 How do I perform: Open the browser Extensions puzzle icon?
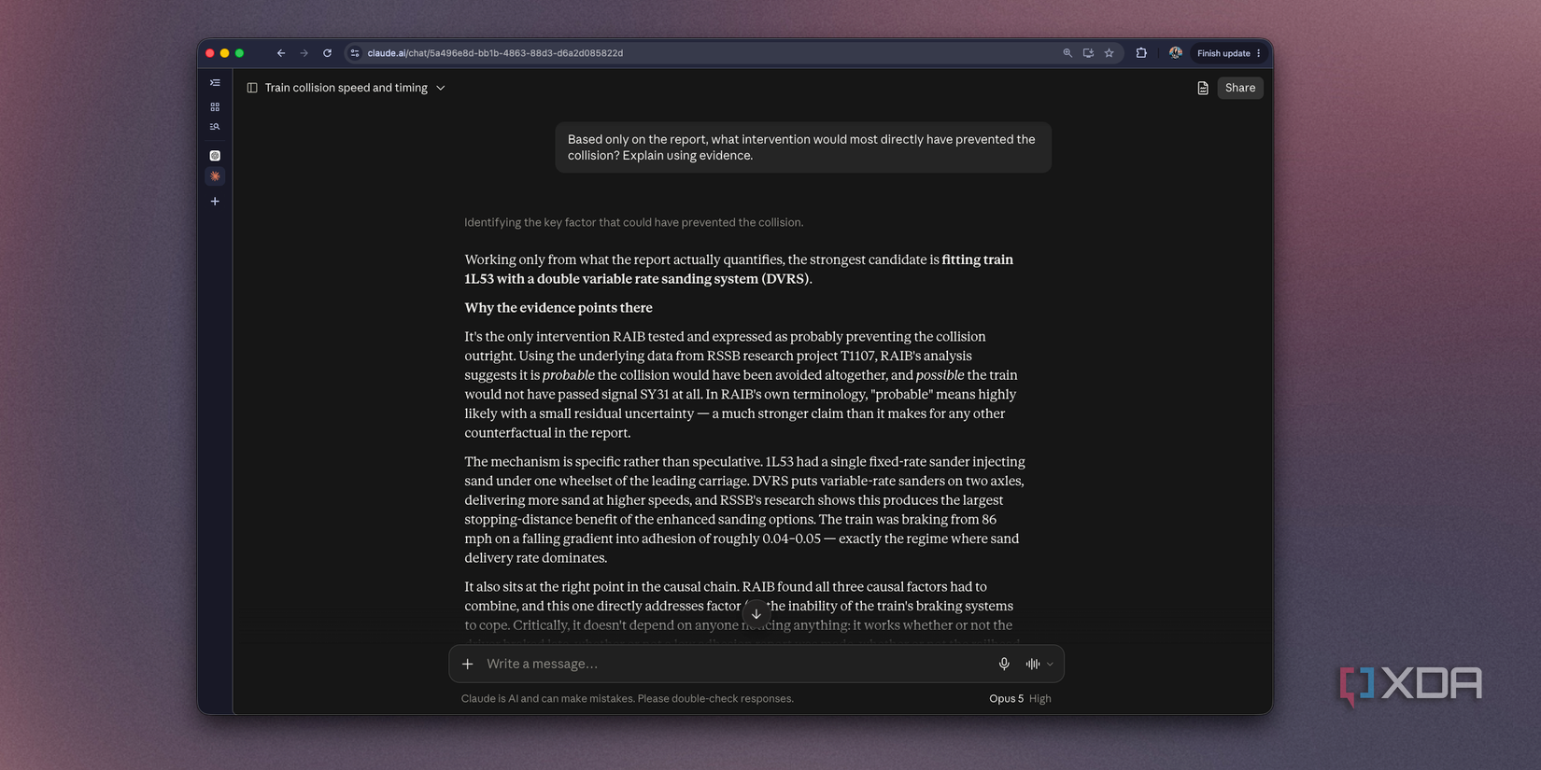(1141, 53)
